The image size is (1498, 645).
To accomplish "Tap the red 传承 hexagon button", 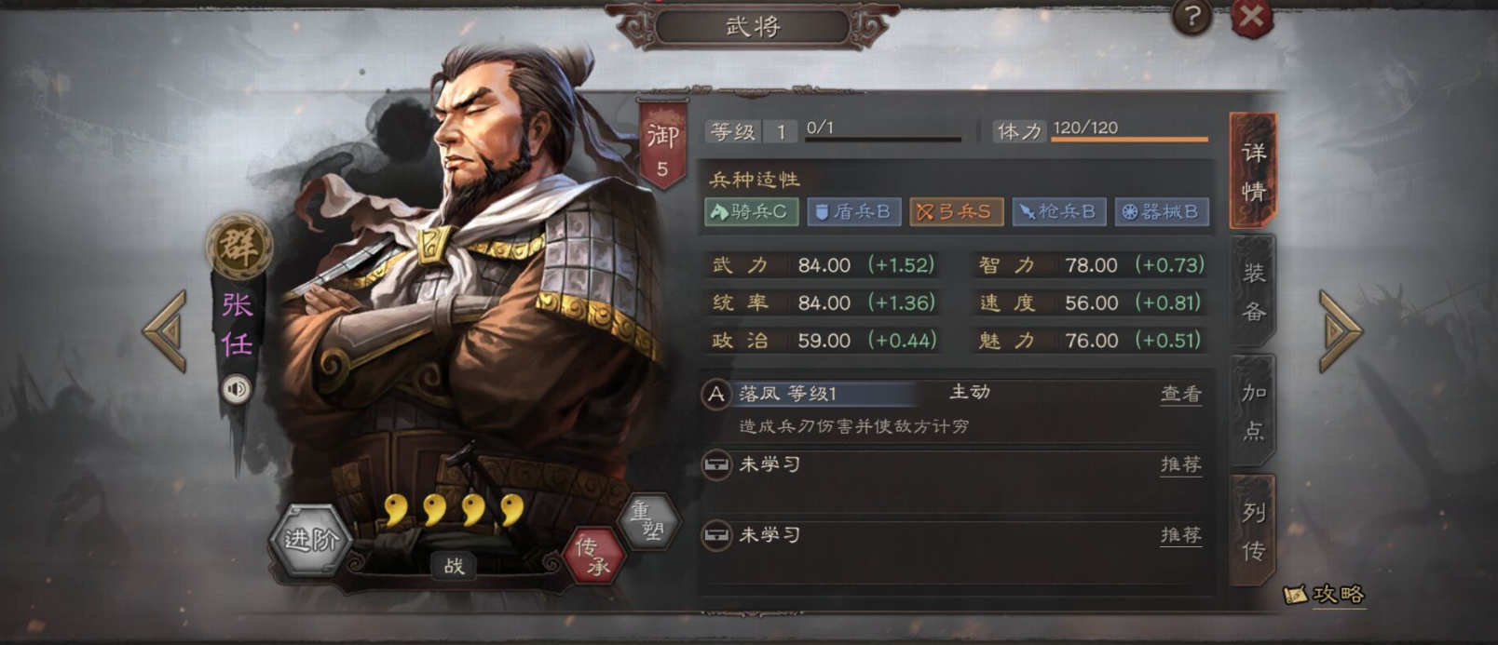I will 593,557.
